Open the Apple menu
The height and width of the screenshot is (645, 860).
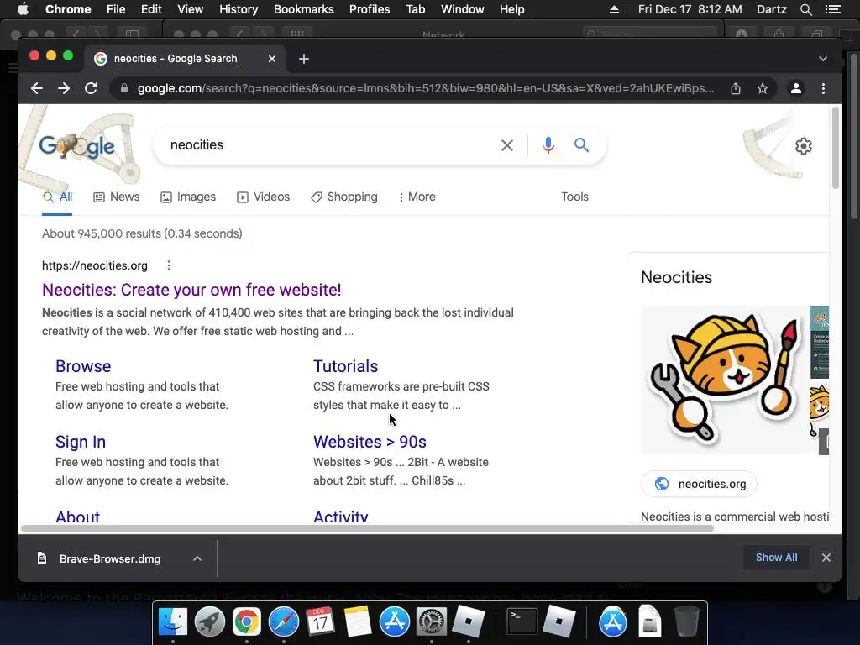click(x=23, y=9)
